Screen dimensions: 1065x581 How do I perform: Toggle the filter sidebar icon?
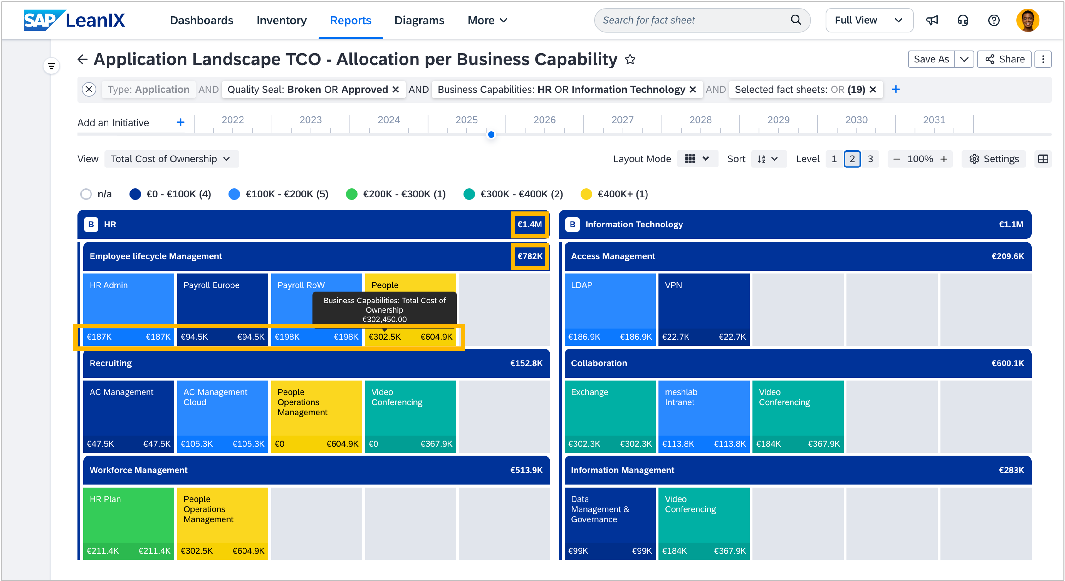tap(51, 66)
